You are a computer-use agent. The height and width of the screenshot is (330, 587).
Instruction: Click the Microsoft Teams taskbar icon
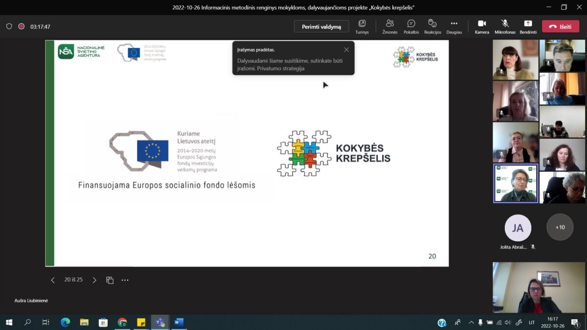[x=160, y=322]
